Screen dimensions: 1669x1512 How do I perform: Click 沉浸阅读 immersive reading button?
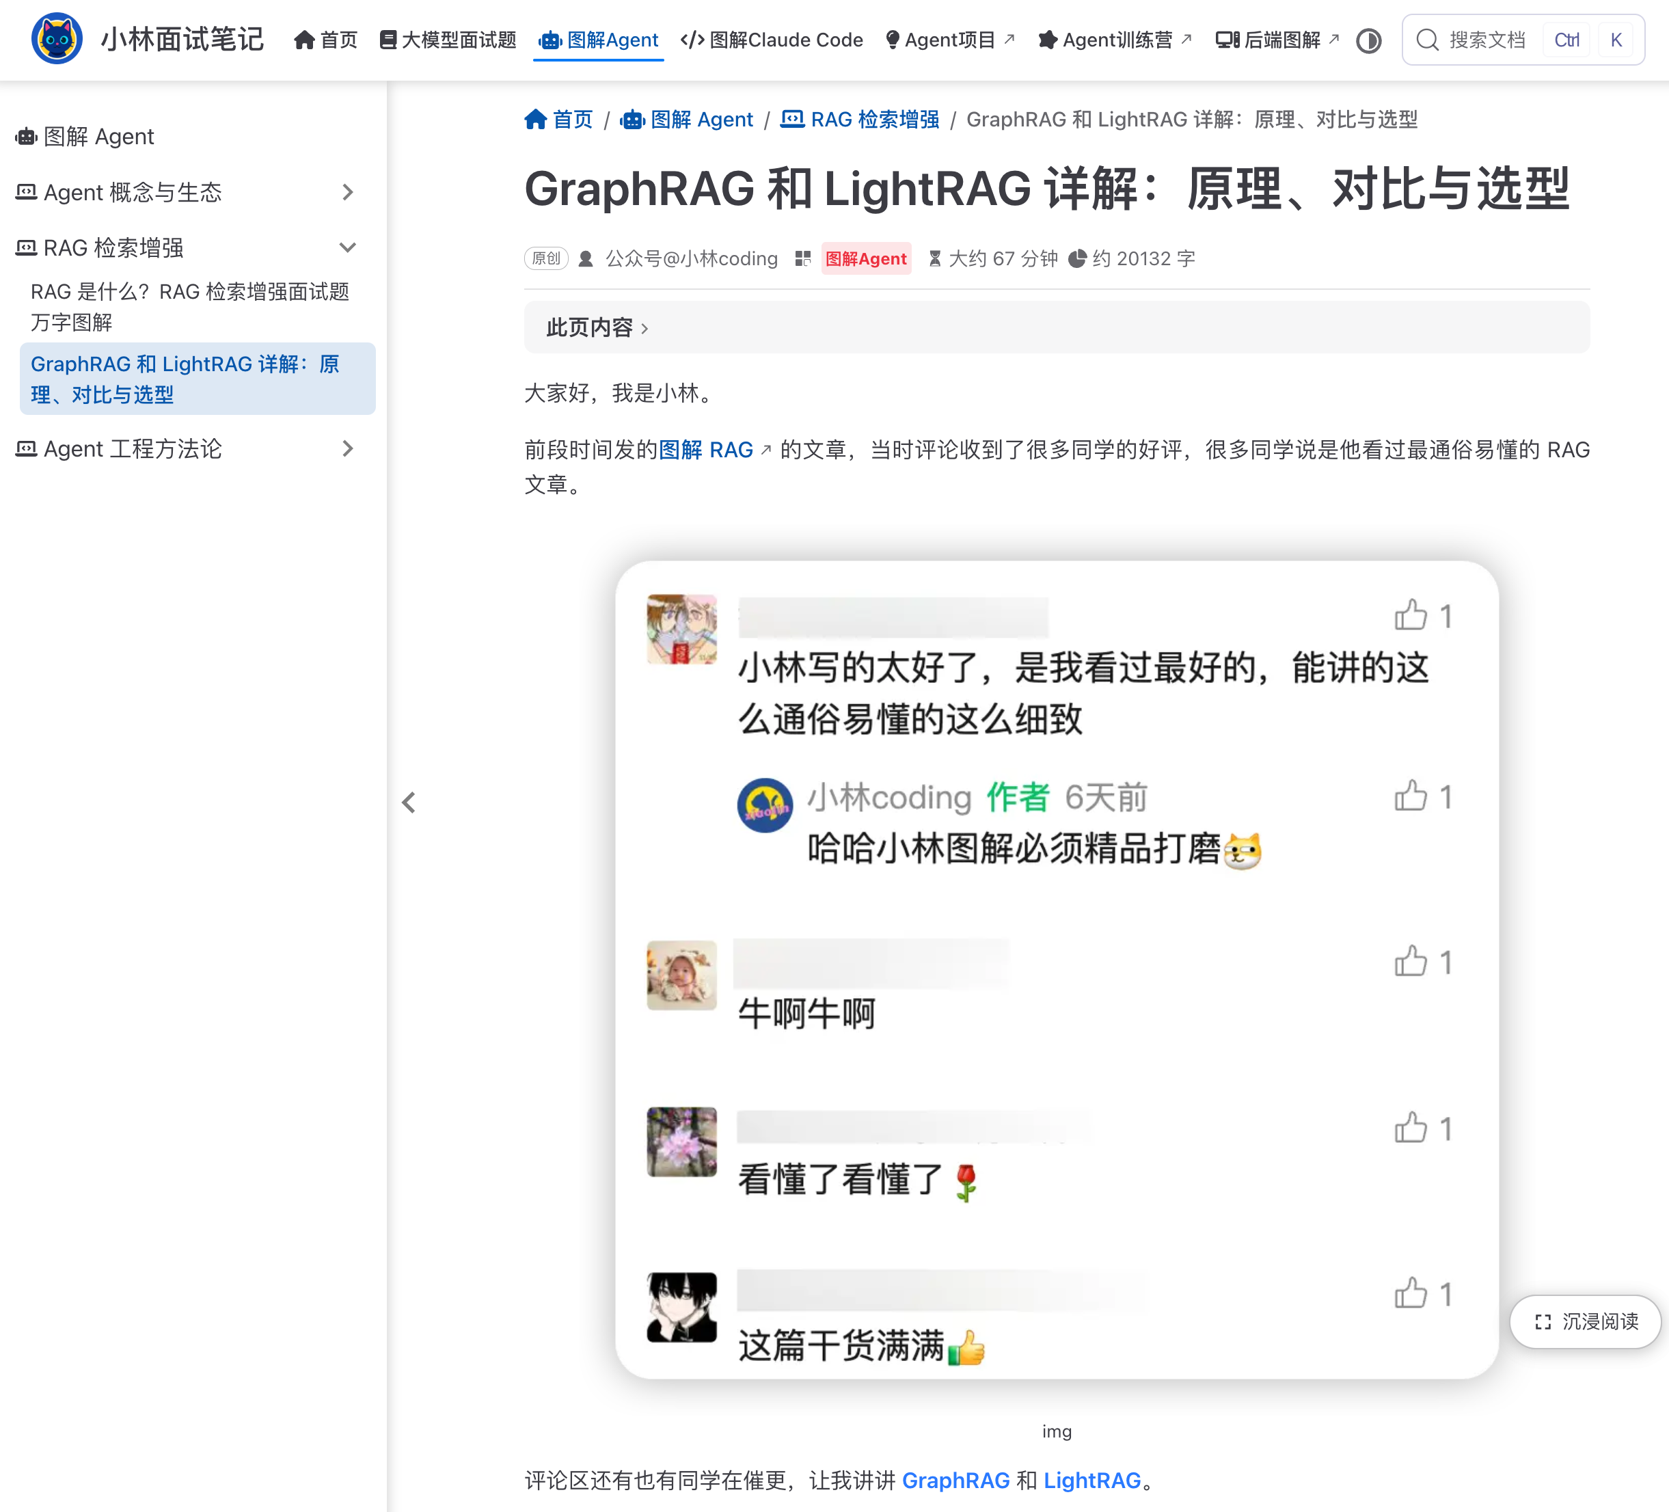pos(1586,1321)
